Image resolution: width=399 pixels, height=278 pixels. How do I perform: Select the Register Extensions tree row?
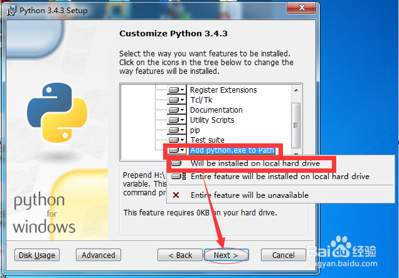[223, 90]
